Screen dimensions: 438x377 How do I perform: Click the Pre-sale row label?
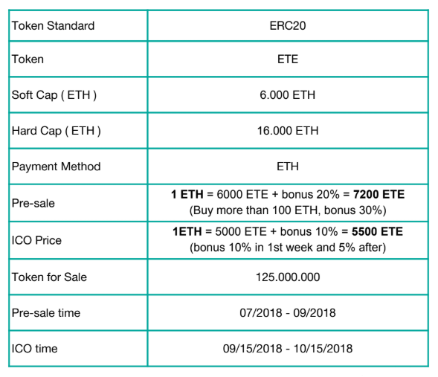pos(33,203)
